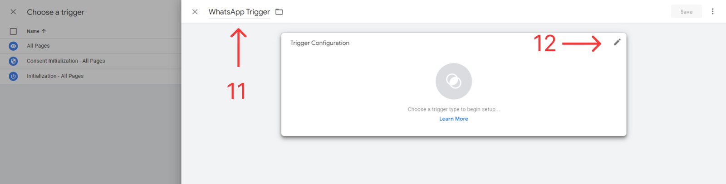Click the pencil edit icon in Trigger Configuration

617,42
